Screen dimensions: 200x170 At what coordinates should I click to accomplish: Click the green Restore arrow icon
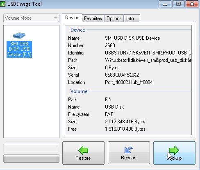point(83,150)
